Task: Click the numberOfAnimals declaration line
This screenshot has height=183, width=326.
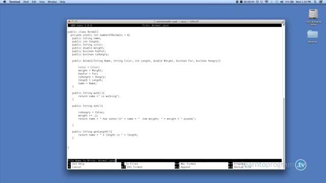Action: pos(100,35)
